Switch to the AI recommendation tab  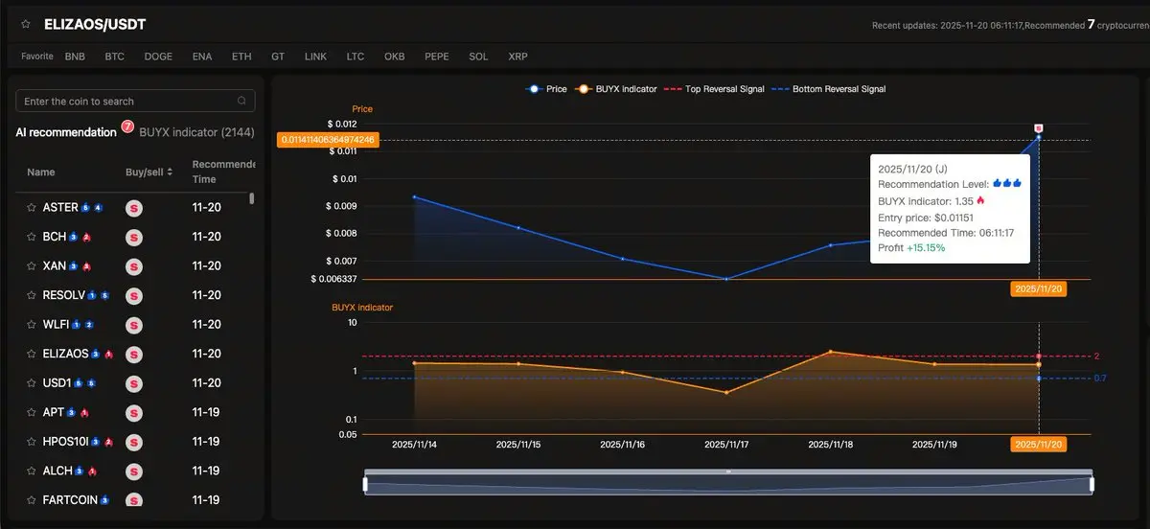[66, 132]
